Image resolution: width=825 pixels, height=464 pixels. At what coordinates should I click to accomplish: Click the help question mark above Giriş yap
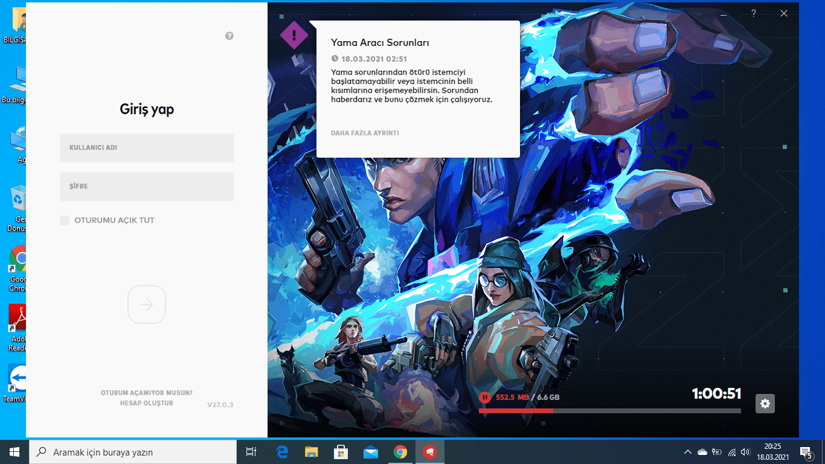[230, 36]
